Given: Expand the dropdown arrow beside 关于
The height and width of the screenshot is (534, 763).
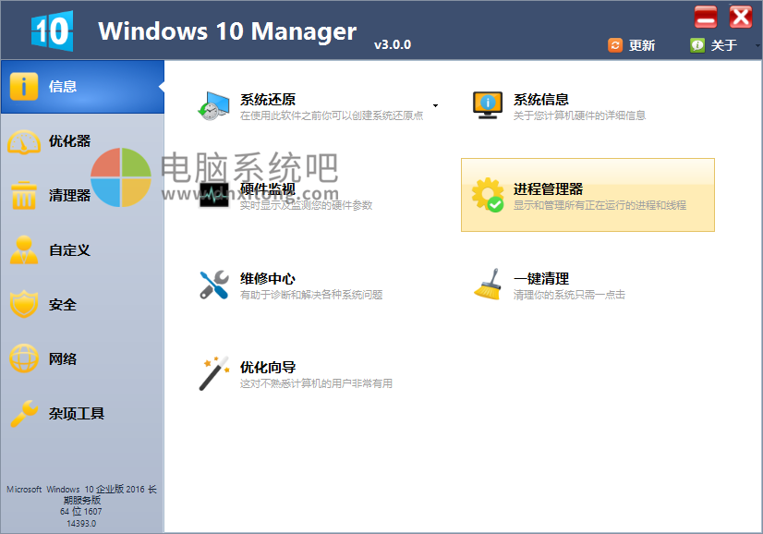Looking at the screenshot, I should click(757, 45).
